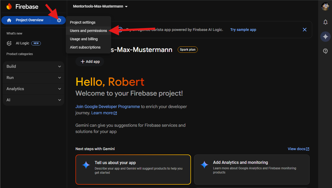Dismiss the sample app banner with X

click(305, 30)
